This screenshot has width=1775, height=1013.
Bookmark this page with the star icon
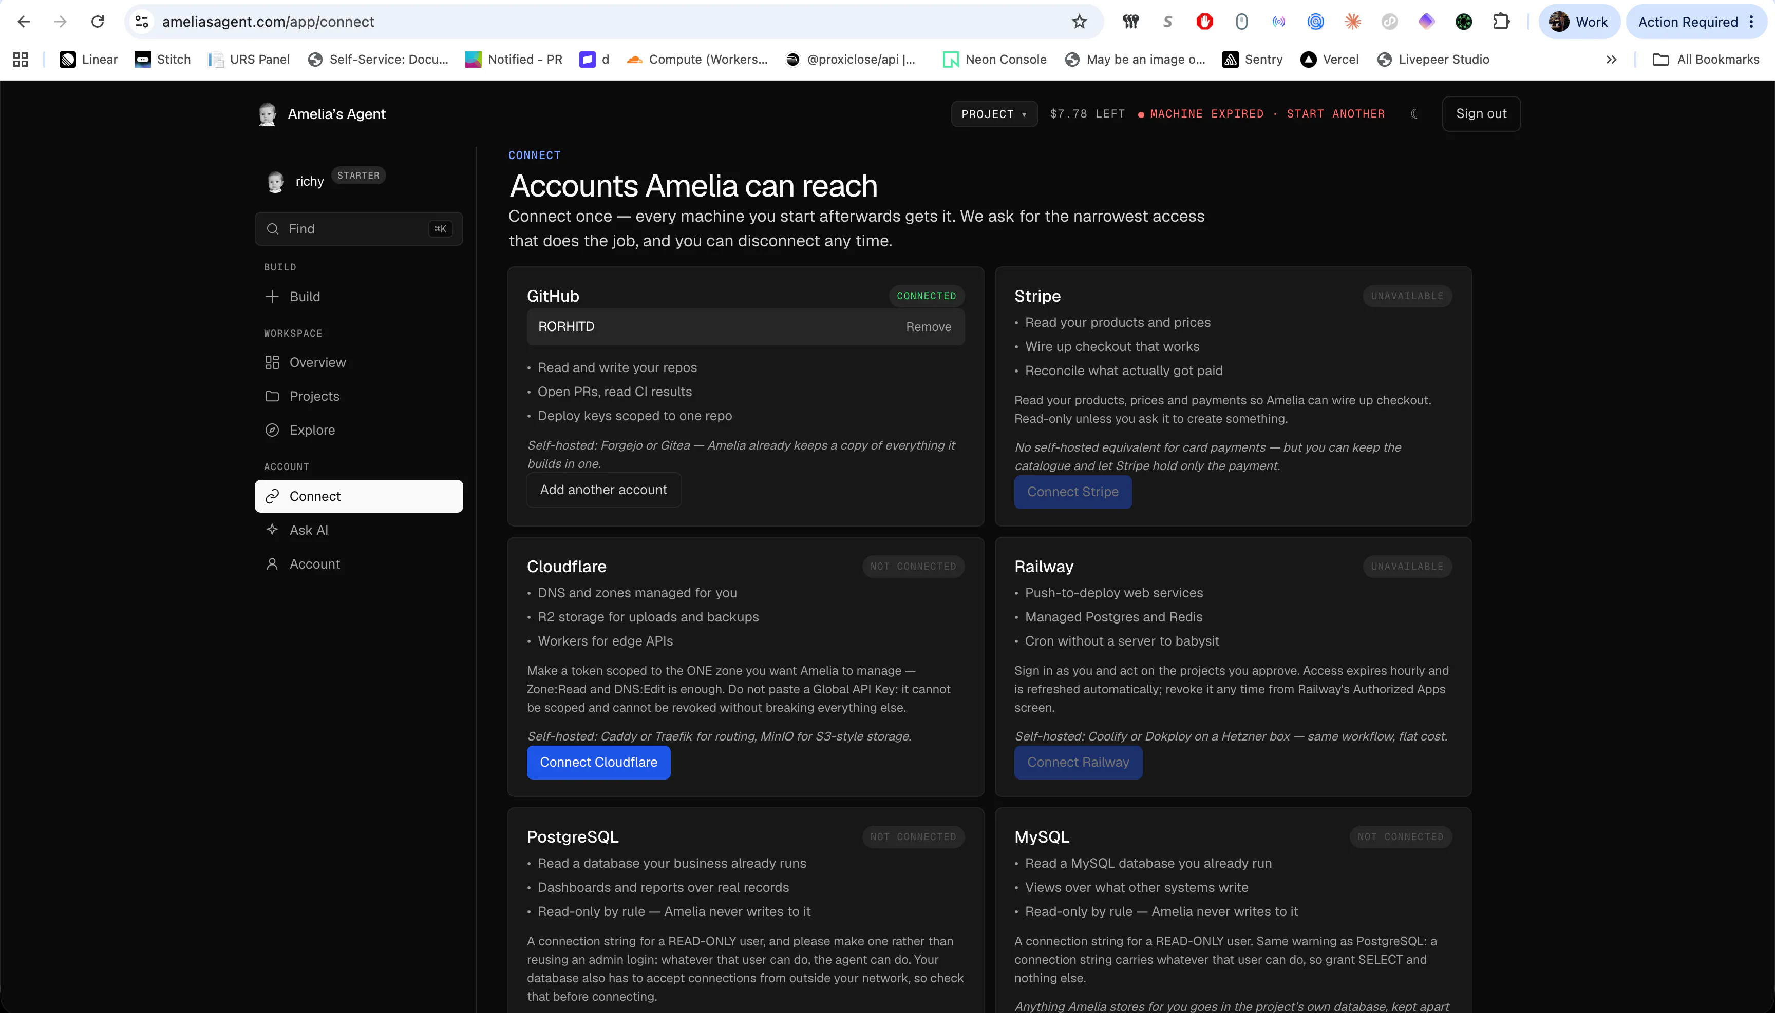[x=1079, y=22]
